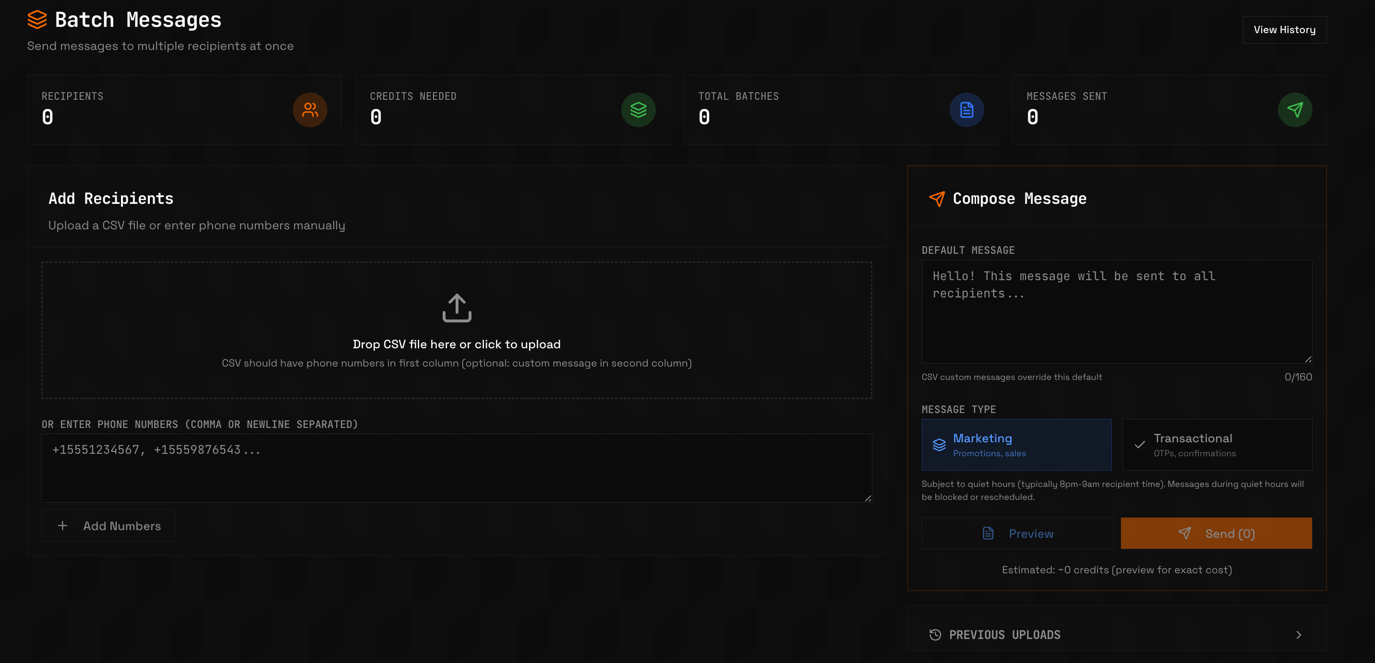Open the Previous Uploads section
Image resolution: width=1375 pixels, height=663 pixels.
1004,635
